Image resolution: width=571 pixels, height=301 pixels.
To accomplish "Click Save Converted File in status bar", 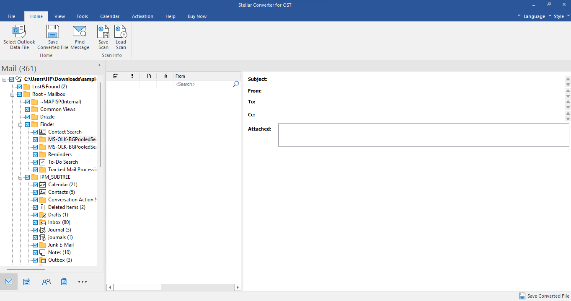I will pos(544,296).
